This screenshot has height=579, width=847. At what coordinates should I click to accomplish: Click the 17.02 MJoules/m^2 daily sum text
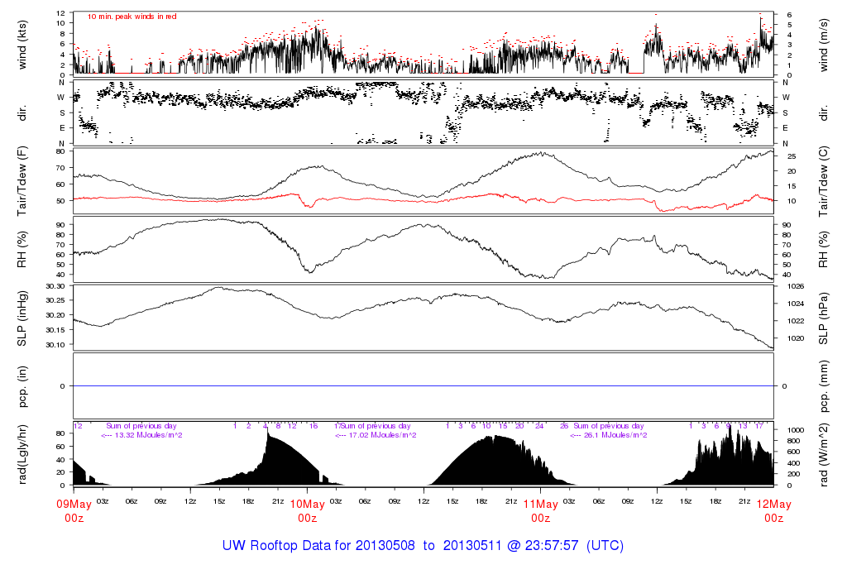click(375, 435)
